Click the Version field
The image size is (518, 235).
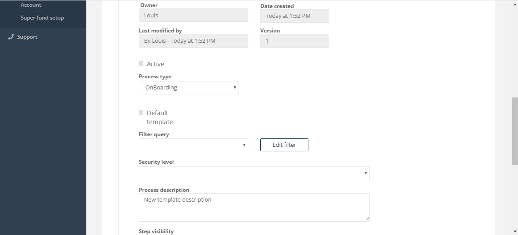pos(294,41)
